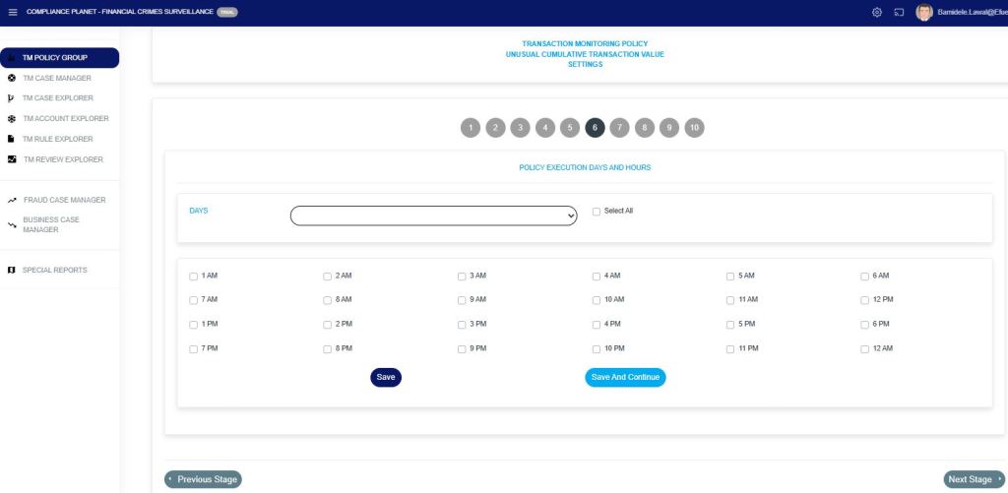Return to Previous Stage

click(x=203, y=479)
